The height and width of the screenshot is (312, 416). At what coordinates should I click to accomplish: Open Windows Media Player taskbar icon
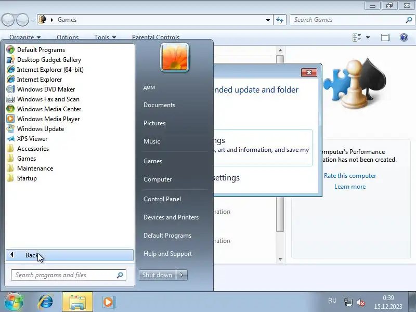(x=108, y=302)
